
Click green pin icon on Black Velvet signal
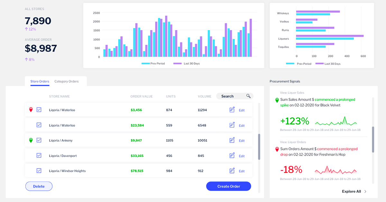coord(277,100)
